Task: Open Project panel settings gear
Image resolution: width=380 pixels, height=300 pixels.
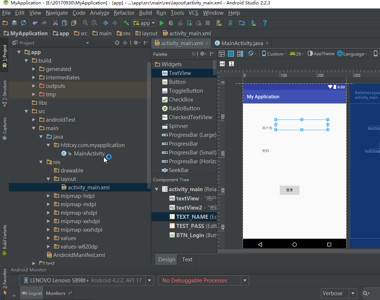Action: [x=136, y=43]
